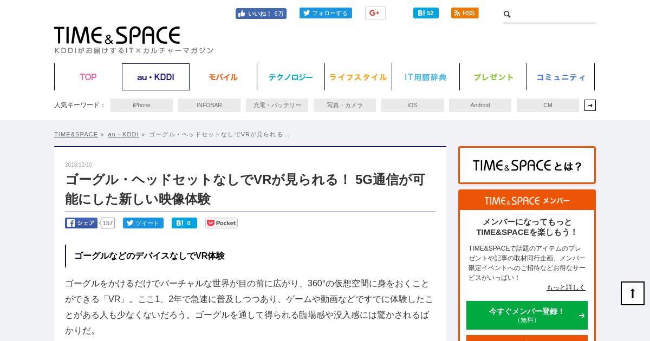Click the Twitter フォローする button
This screenshot has height=341, width=650.
coord(326,13)
